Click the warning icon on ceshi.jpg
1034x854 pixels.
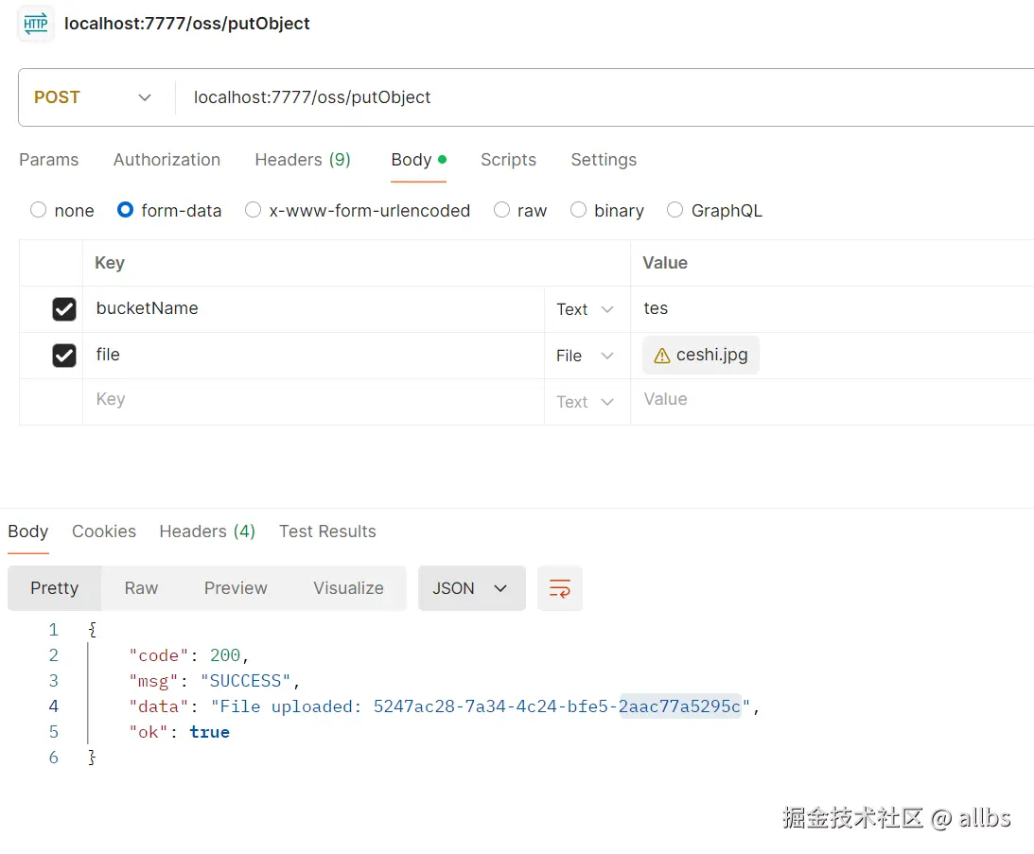661,357
